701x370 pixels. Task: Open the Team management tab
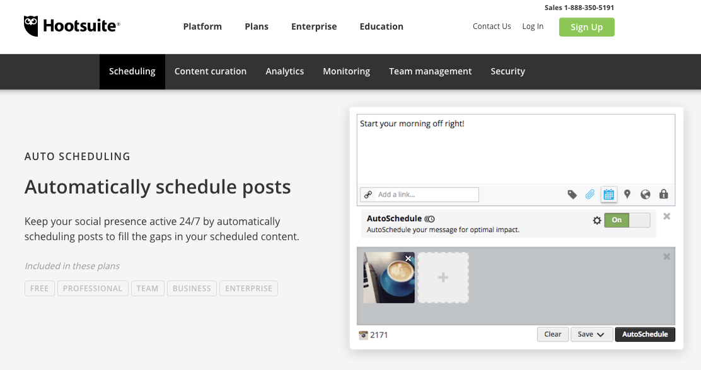pyautogui.click(x=430, y=71)
